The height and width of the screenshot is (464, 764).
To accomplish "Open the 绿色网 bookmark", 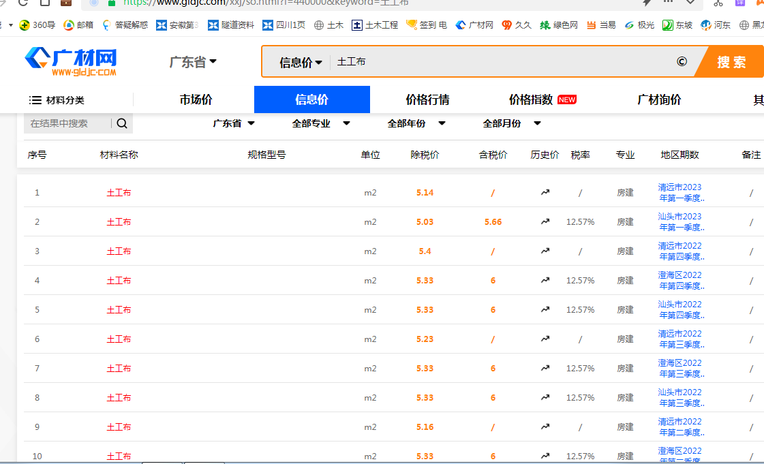I will 559,25.
